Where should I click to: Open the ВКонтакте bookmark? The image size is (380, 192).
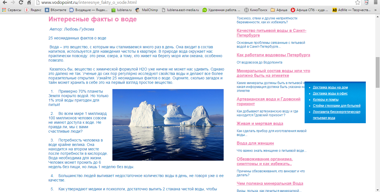point(56,10)
